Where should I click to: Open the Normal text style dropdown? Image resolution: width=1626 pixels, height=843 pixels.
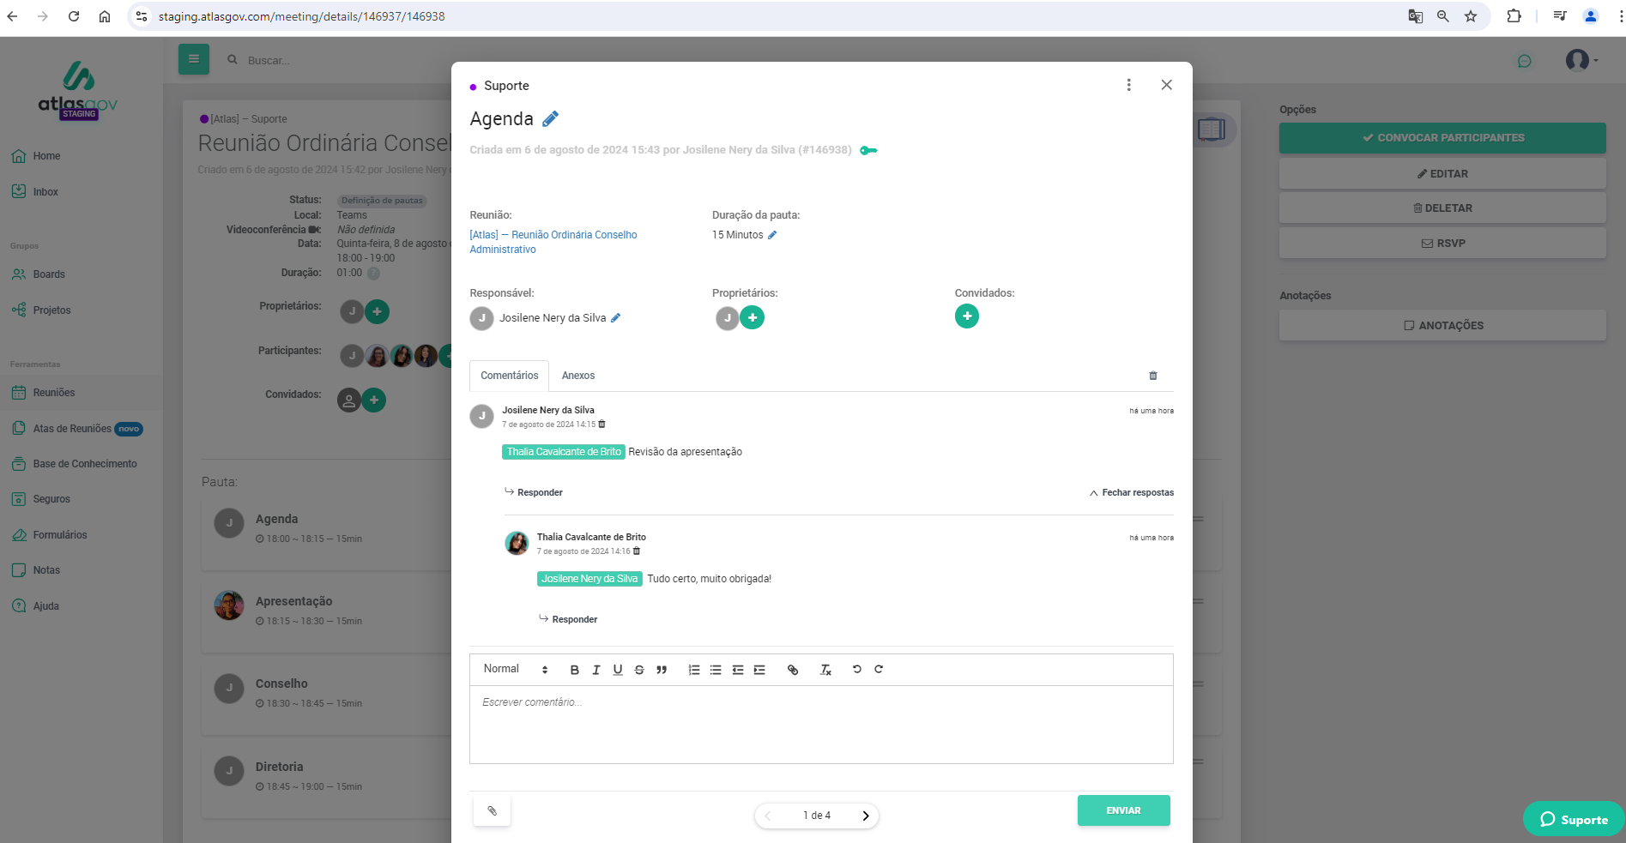coord(515,669)
